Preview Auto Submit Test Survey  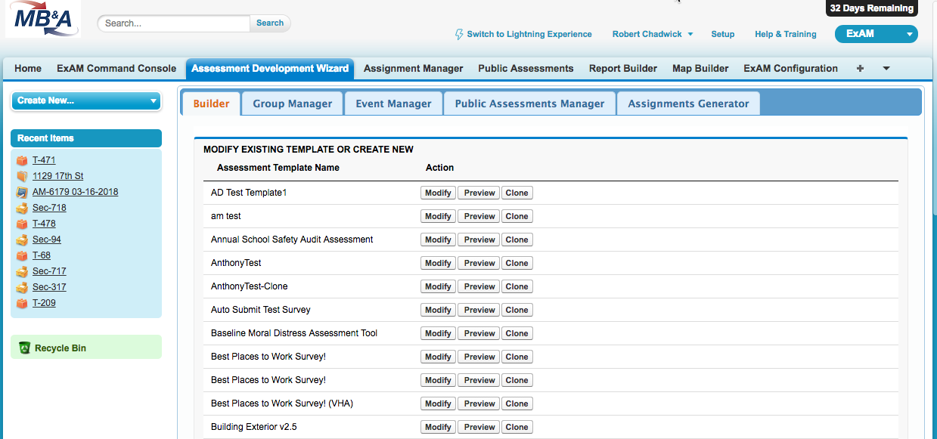coord(479,310)
